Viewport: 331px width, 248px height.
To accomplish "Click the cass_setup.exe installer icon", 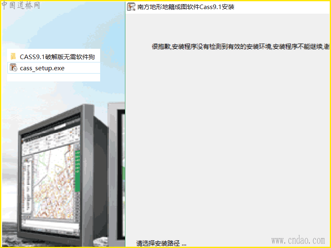I will [x=13, y=68].
